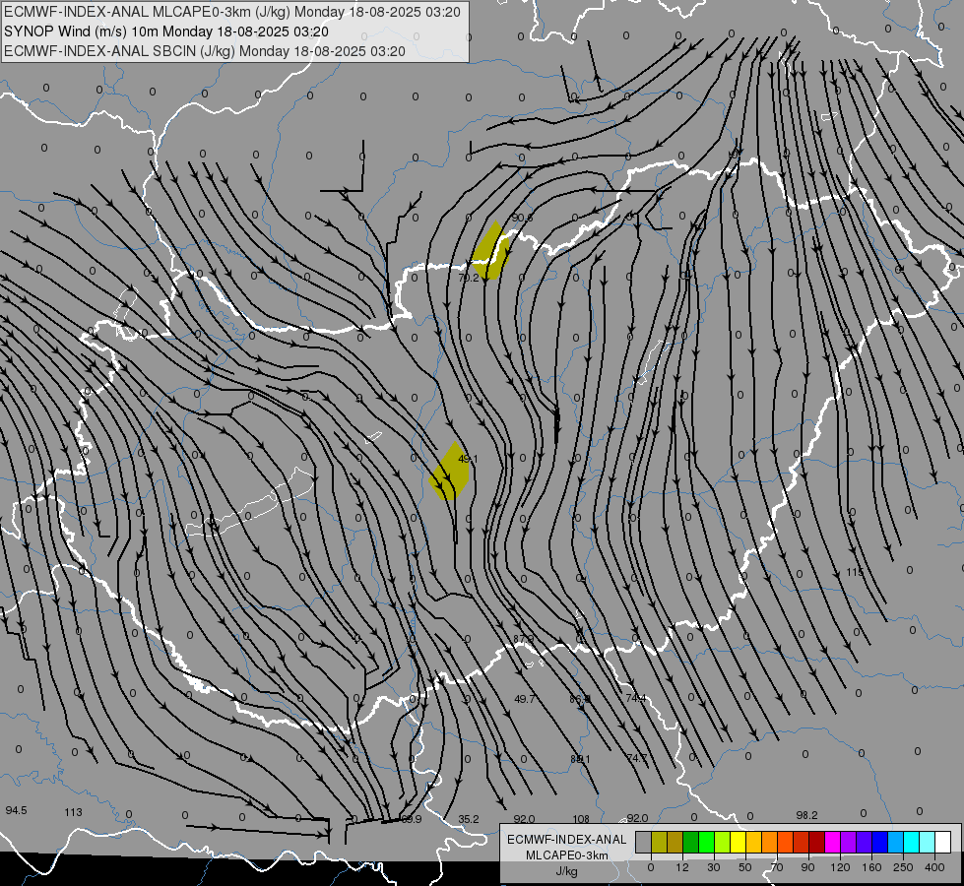
Task: Click the map value 74.7
Action: [636, 758]
